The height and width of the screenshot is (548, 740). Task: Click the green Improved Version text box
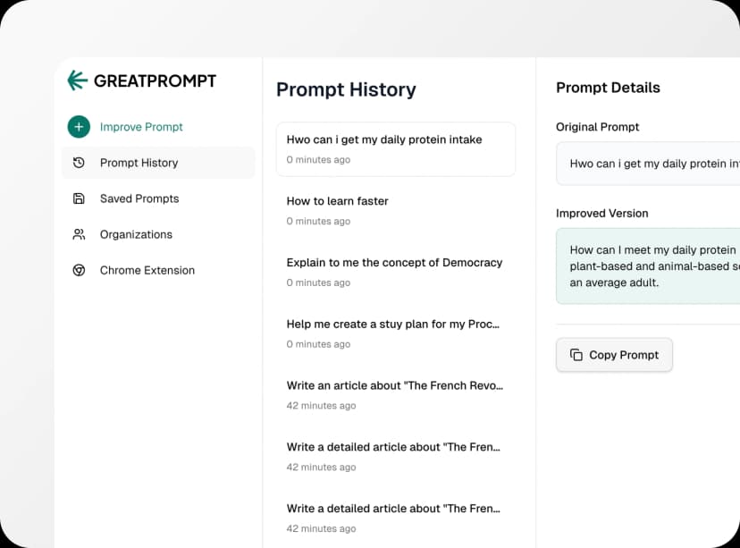point(648,266)
